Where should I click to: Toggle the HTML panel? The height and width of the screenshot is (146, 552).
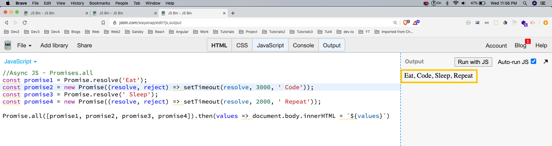(219, 45)
